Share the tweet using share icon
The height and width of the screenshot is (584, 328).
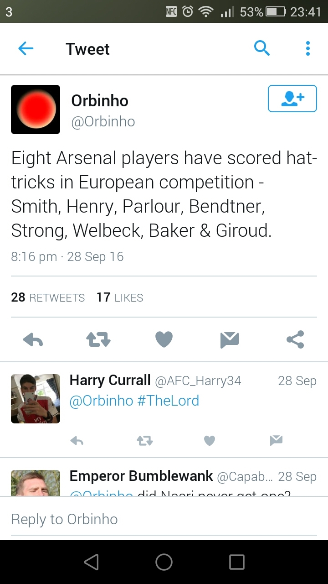point(295,339)
